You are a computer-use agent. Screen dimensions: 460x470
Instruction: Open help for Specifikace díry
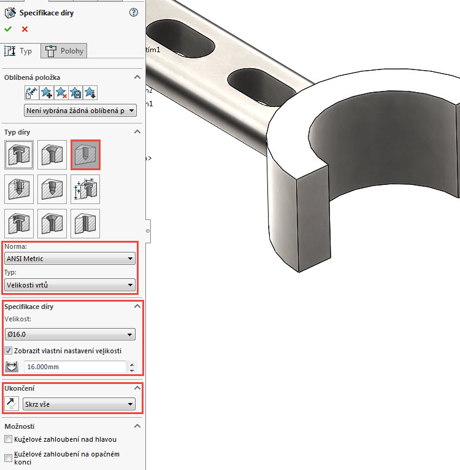[134, 12]
